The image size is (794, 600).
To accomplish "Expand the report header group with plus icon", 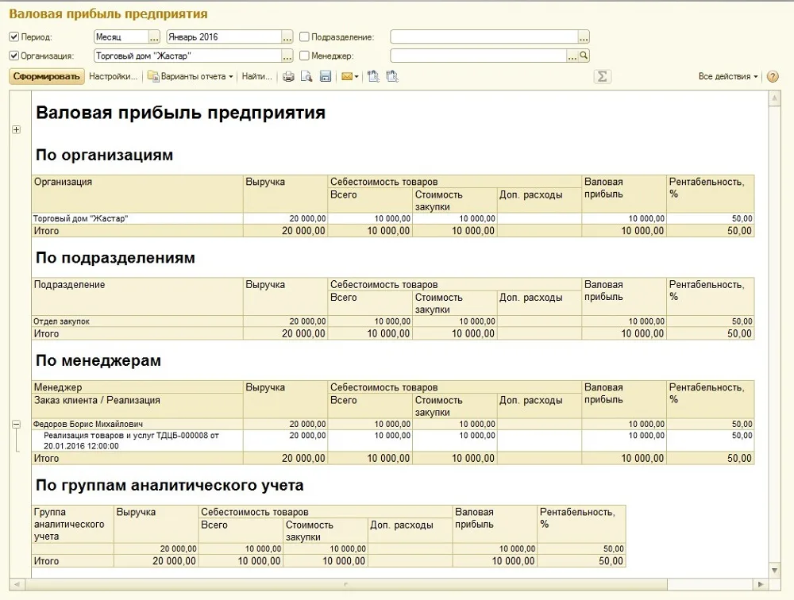I will point(16,129).
